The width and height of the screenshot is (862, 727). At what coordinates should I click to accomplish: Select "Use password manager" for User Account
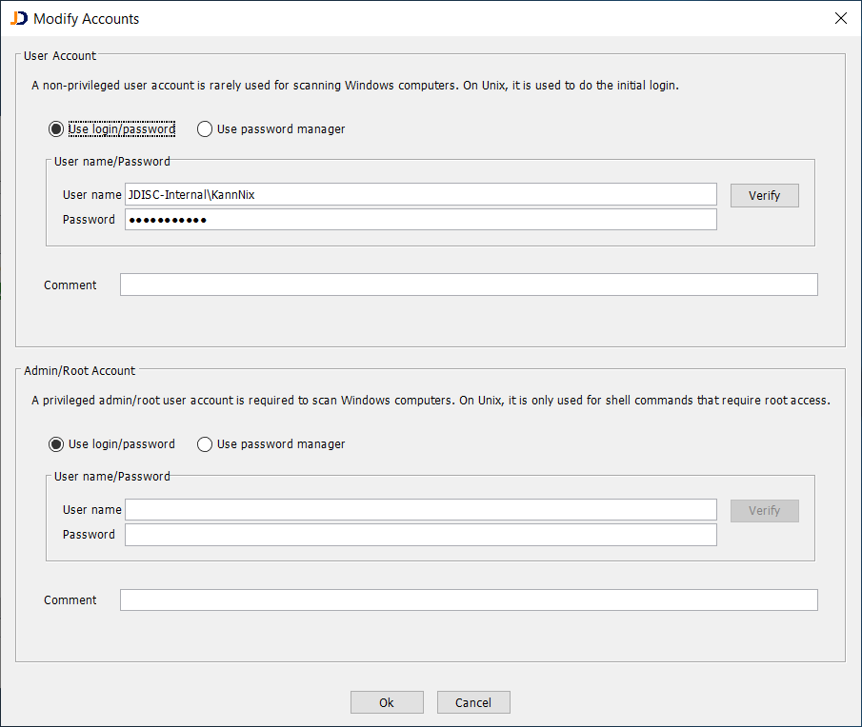tap(205, 128)
